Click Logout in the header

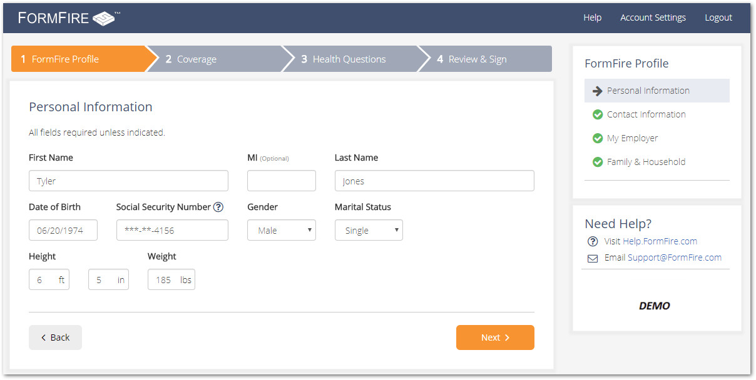718,17
